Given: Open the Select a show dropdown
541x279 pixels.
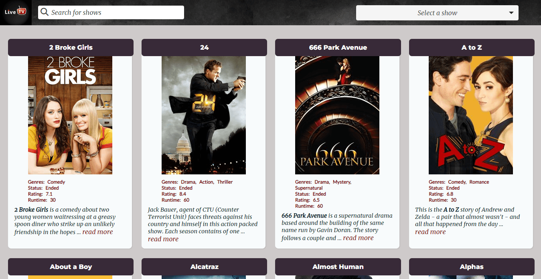Looking at the screenshot, I should [x=437, y=13].
